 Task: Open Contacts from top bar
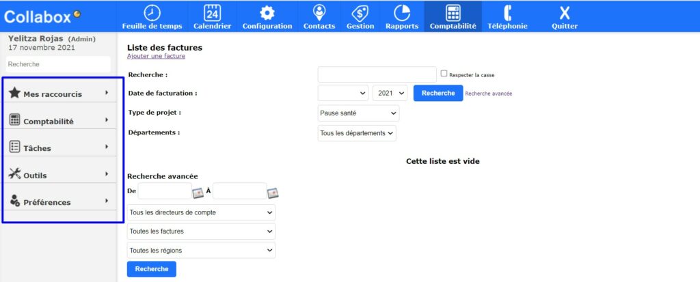tap(319, 12)
